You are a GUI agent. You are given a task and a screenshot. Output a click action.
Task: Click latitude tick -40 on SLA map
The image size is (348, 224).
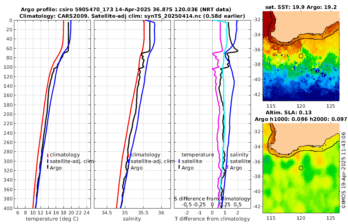coord(257,192)
